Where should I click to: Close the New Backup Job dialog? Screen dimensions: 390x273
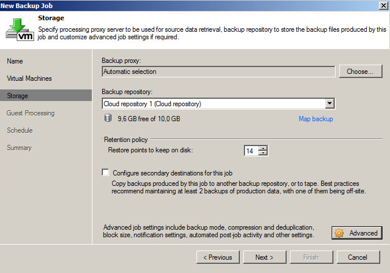(383, 5)
